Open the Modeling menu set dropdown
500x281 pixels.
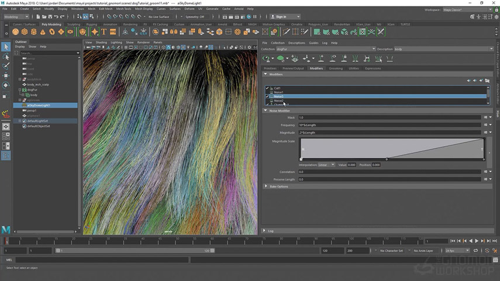tap(16, 16)
